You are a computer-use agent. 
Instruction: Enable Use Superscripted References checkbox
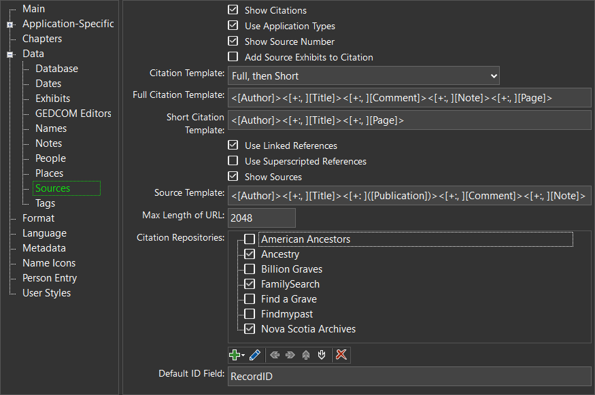click(233, 160)
